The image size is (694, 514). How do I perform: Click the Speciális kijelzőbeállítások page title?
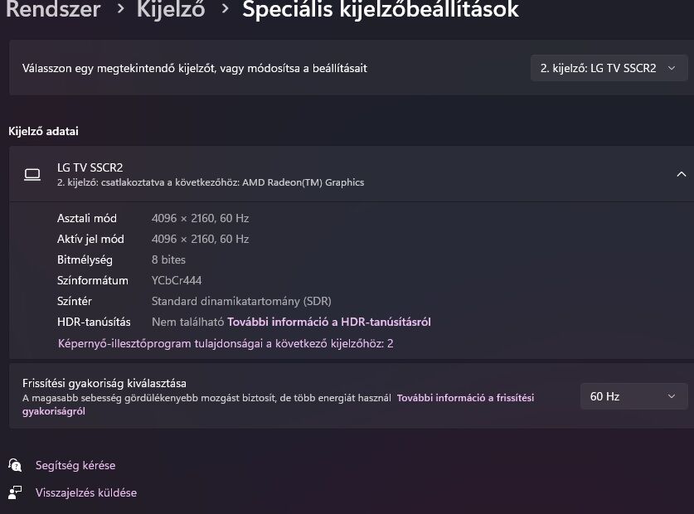pos(381,10)
